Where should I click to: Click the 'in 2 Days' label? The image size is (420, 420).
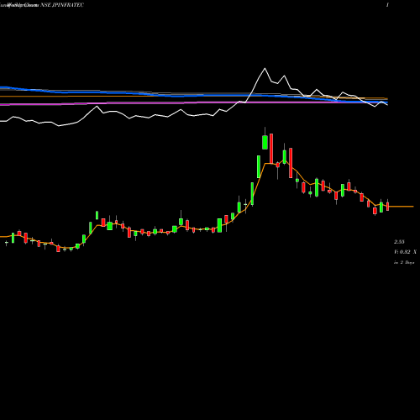point(404,263)
